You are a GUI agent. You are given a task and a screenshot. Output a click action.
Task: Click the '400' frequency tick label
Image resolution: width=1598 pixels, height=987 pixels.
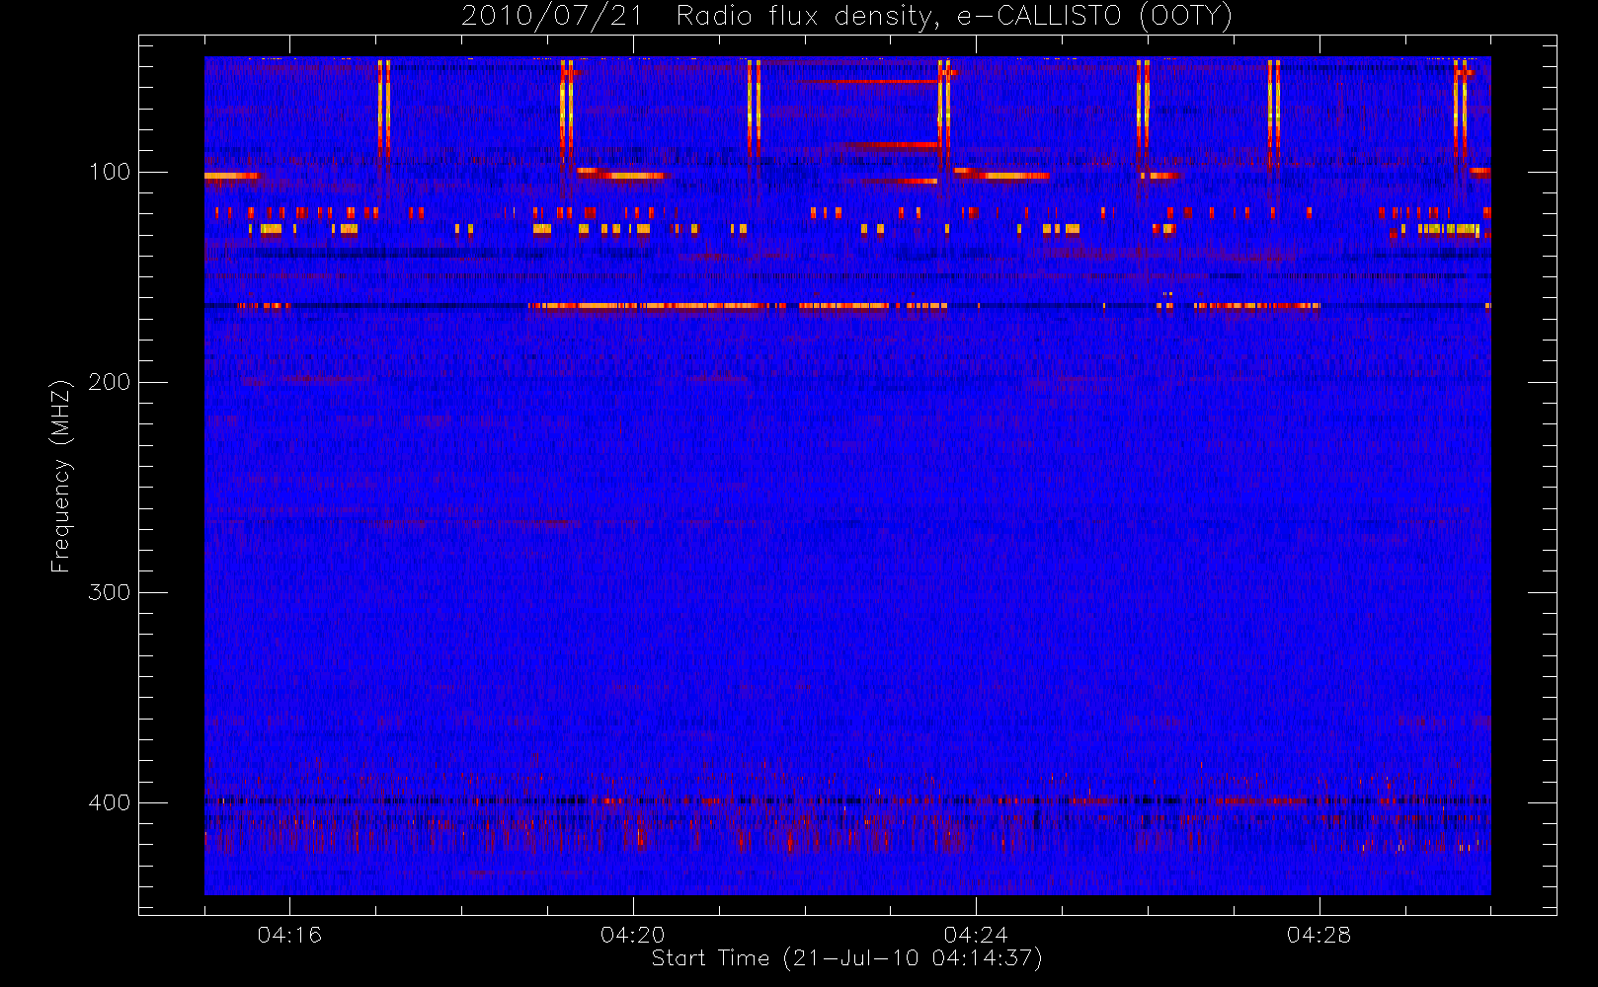point(109,802)
